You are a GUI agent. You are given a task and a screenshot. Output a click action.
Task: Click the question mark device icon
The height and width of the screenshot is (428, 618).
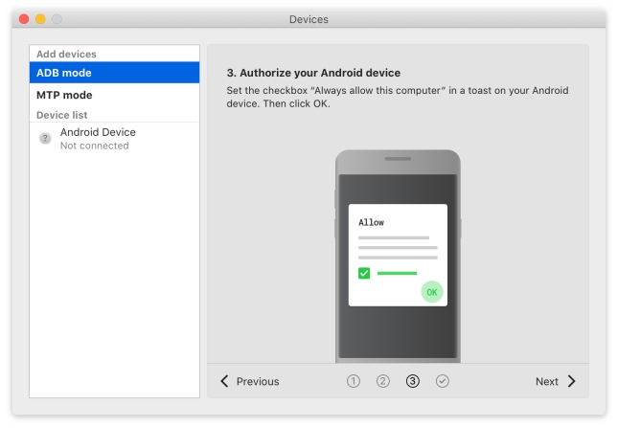pos(45,138)
